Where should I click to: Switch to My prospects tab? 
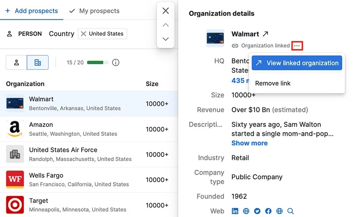click(x=94, y=11)
